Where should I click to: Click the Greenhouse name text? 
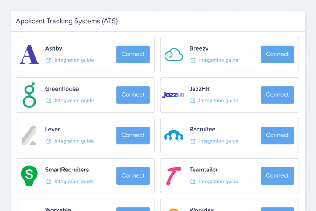[x=62, y=89]
